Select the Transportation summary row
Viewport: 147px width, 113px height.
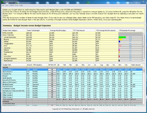tap(73, 44)
